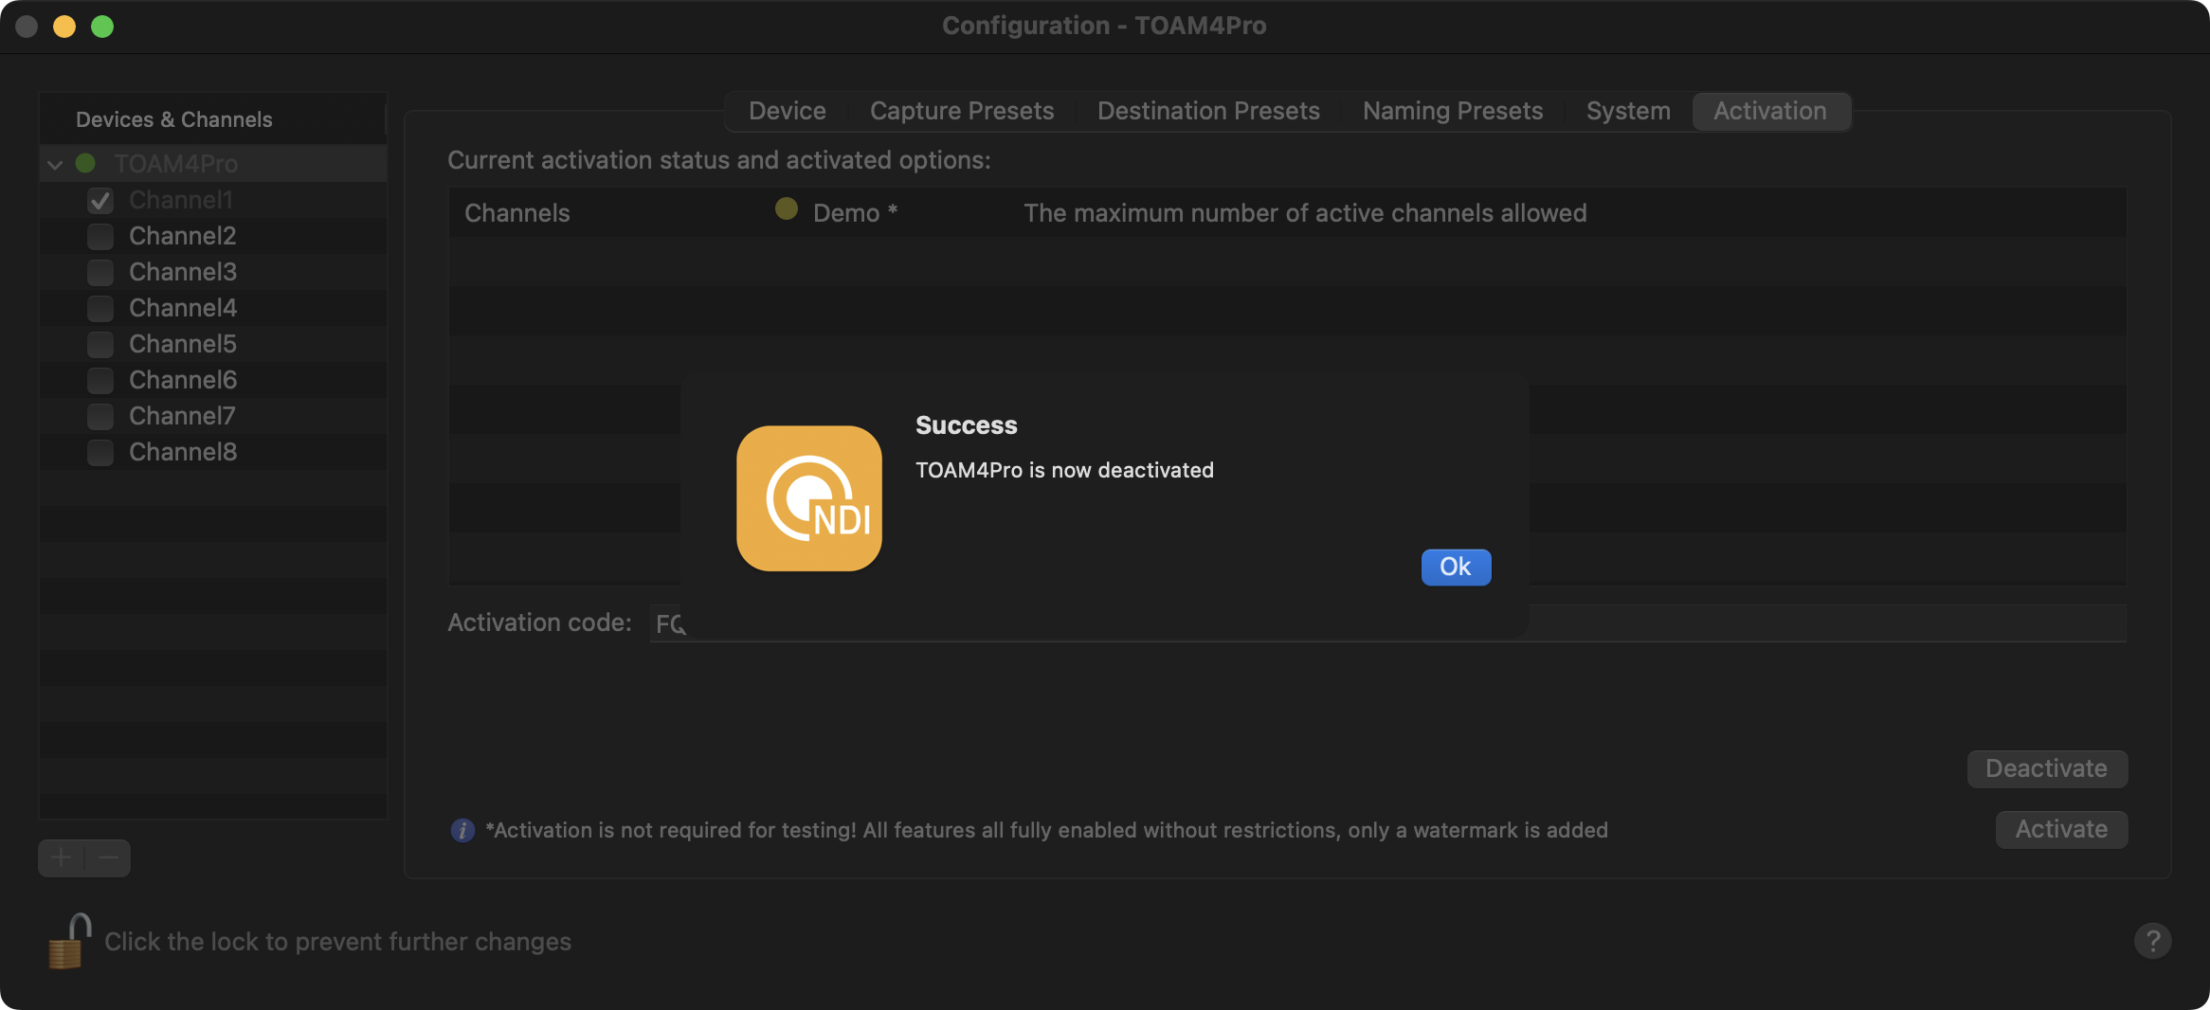Select the Channel5 label in tree

[183, 344]
